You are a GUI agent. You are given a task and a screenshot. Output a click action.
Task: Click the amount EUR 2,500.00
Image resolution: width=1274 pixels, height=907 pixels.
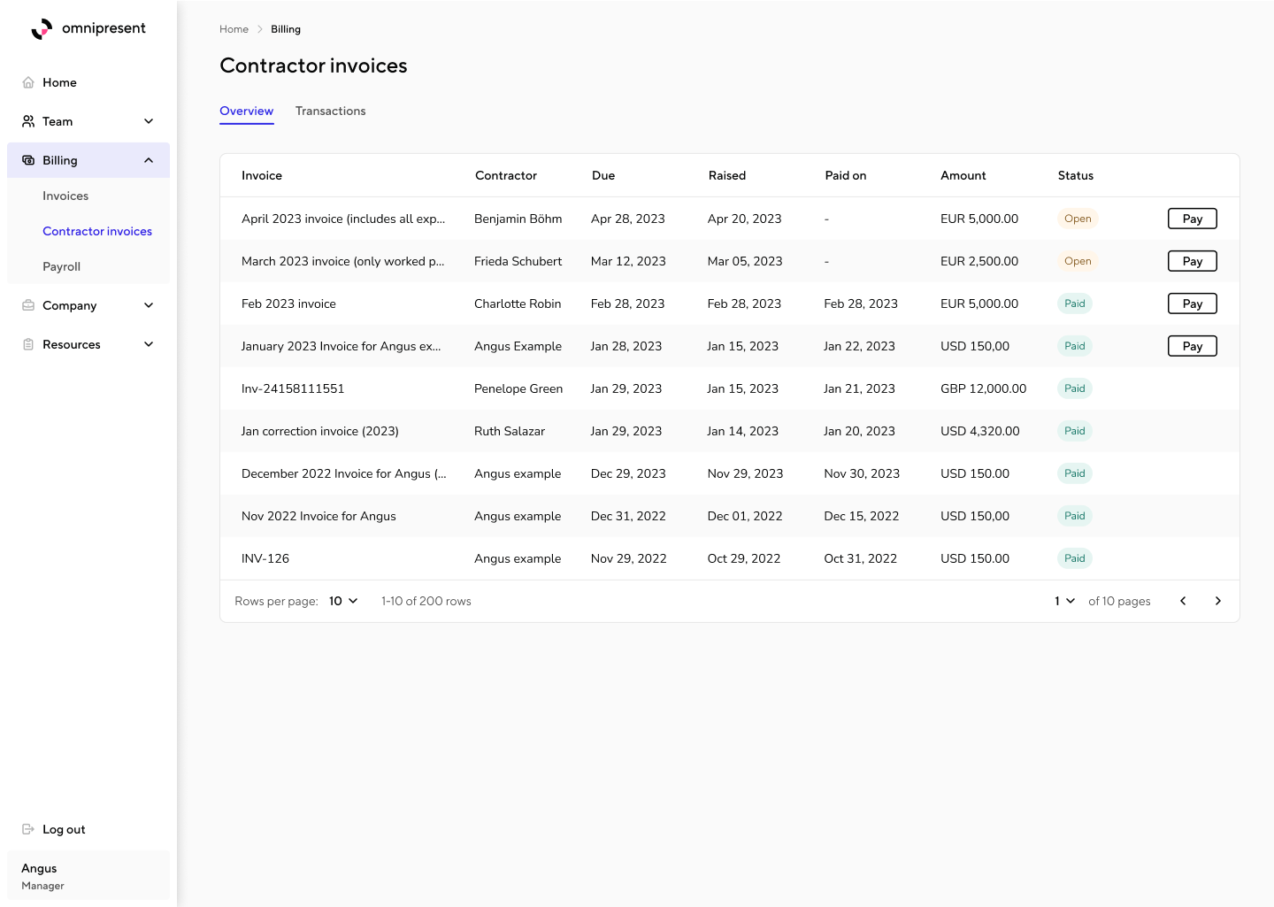point(979,261)
